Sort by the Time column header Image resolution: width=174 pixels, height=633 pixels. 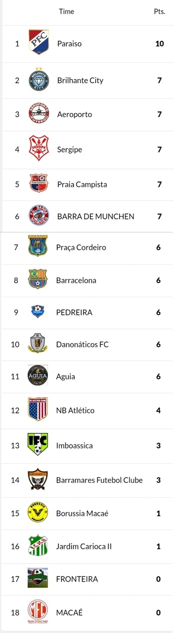pyautogui.click(x=66, y=12)
